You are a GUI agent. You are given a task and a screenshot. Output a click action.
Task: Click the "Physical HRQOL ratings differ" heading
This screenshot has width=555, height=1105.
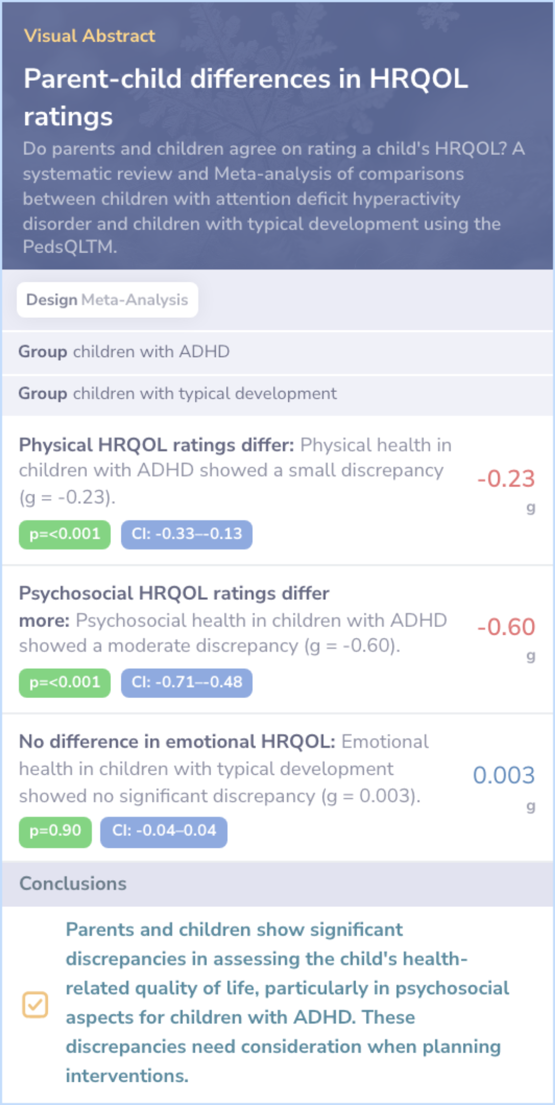pyautogui.click(x=156, y=445)
